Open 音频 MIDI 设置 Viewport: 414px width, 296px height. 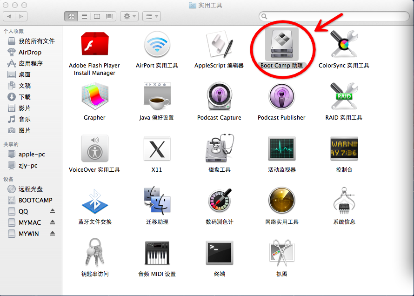click(157, 253)
